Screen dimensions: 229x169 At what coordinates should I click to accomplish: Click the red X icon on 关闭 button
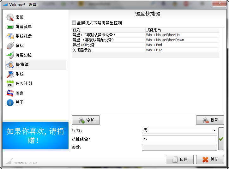pos(205,160)
